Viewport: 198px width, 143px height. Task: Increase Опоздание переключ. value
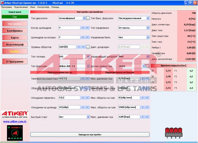click(x=87, y=98)
